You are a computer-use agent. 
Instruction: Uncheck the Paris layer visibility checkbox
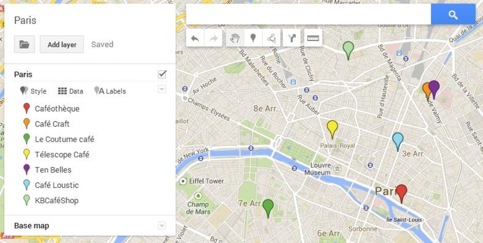[x=162, y=74]
